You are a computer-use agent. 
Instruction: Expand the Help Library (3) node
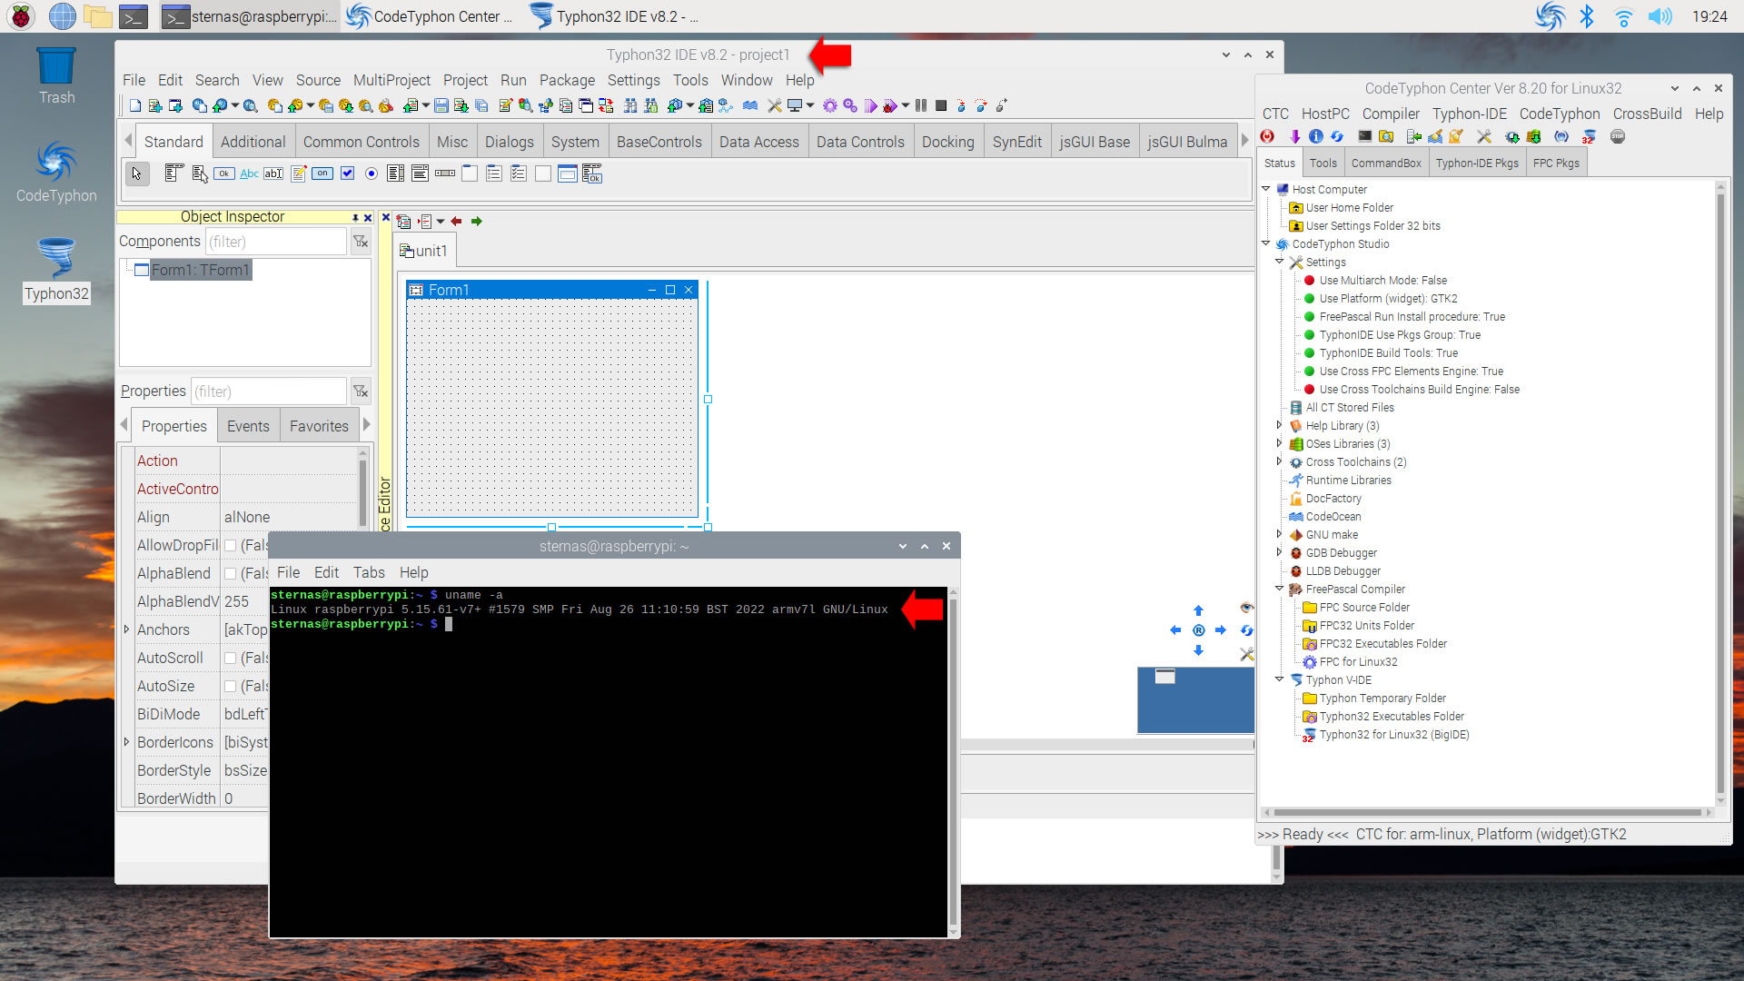coord(1280,425)
